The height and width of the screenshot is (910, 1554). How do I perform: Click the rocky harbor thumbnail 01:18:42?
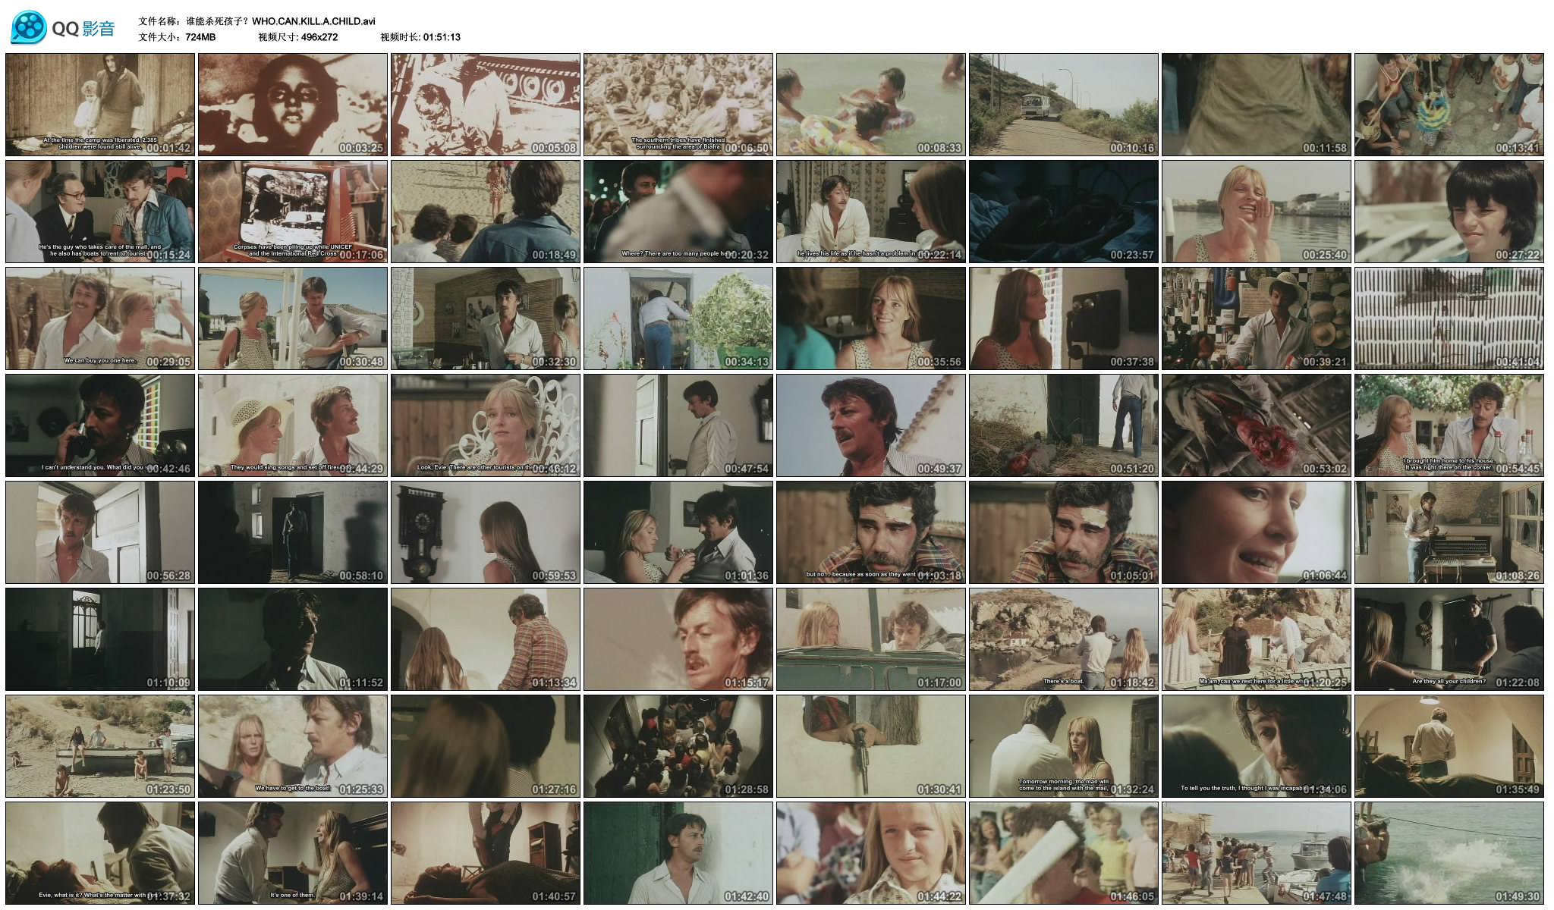tap(1063, 639)
